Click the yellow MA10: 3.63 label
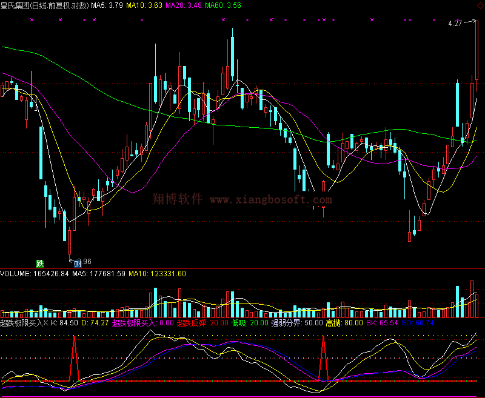The height and width of the screenshot is (398, 485). click(144, 5)
